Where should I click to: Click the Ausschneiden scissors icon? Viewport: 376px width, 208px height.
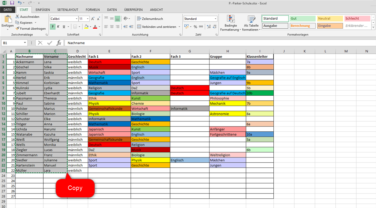tap(17, 17)
